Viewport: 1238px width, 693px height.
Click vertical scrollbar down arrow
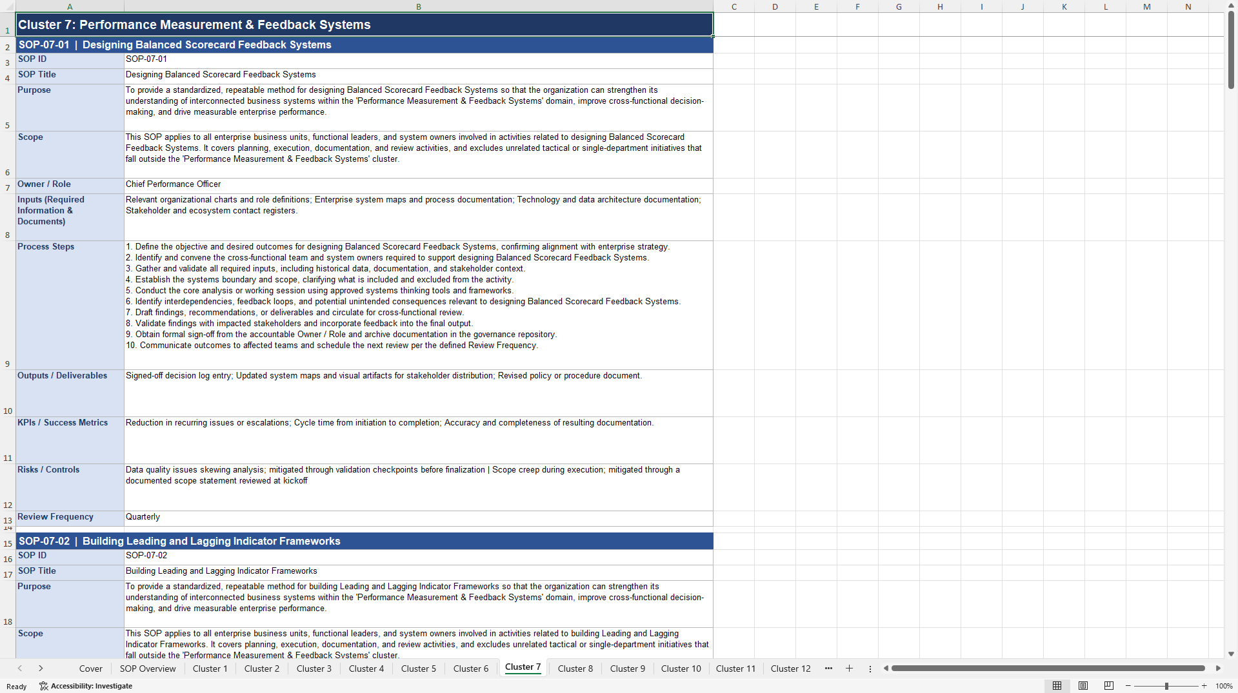pyautogui.click(x=1231, y=654)
